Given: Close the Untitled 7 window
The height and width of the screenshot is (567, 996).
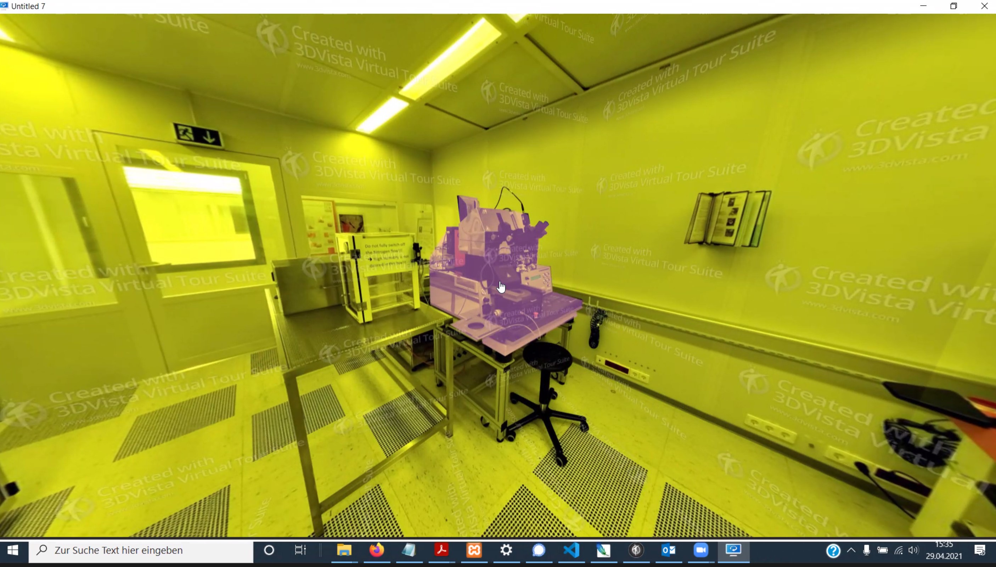Looking at the screenshot, I should click(x=984, y=6).
